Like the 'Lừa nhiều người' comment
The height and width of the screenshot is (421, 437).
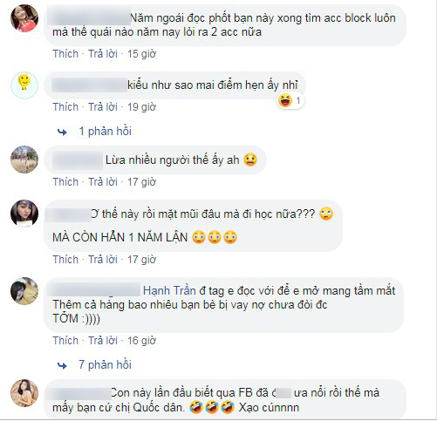[65, 182]
